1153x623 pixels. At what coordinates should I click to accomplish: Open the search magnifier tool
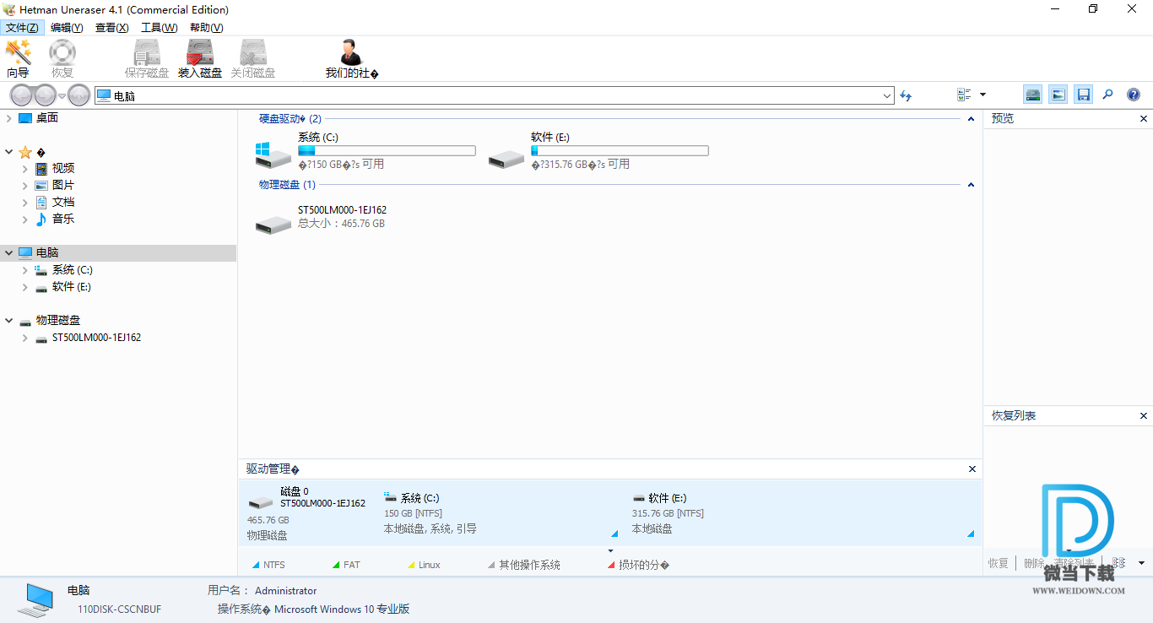[x=1108, y=95]
